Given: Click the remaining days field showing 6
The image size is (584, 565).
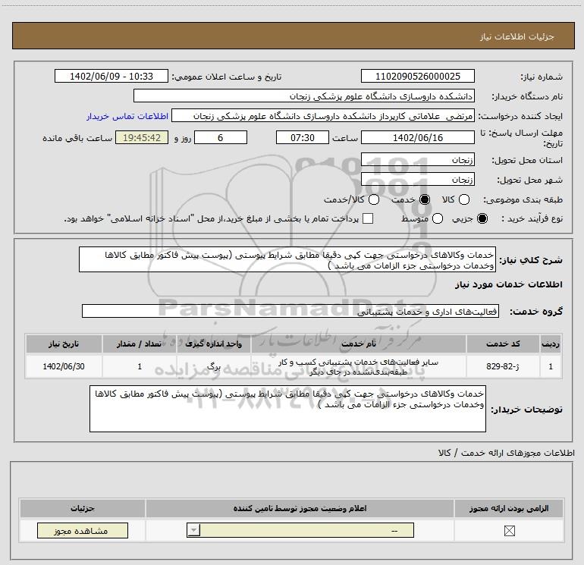Looking at the screenshot, I should coord(221,137).
